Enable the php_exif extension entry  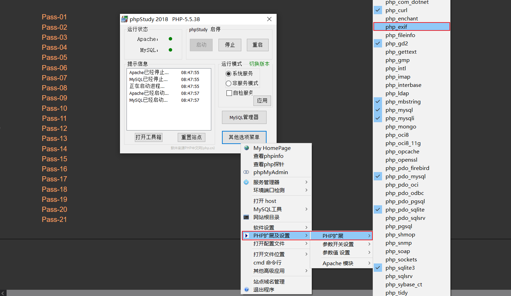[412, 27]
